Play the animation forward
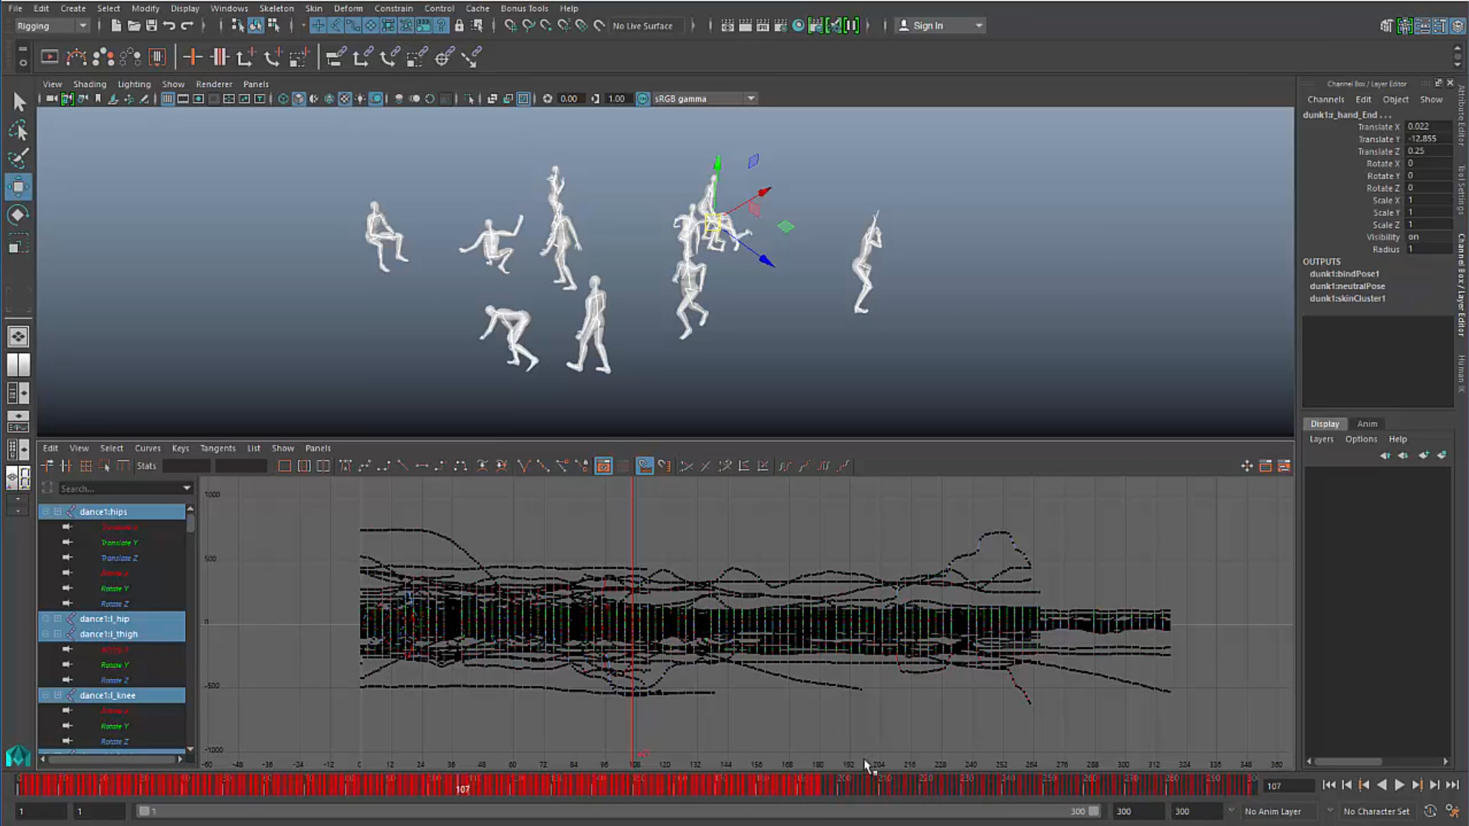Image resolution: width=1469 pixels, height=826 pixels. tap(1399, 785)
